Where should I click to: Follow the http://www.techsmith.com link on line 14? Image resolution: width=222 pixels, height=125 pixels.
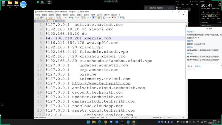(x=101, y=83)
